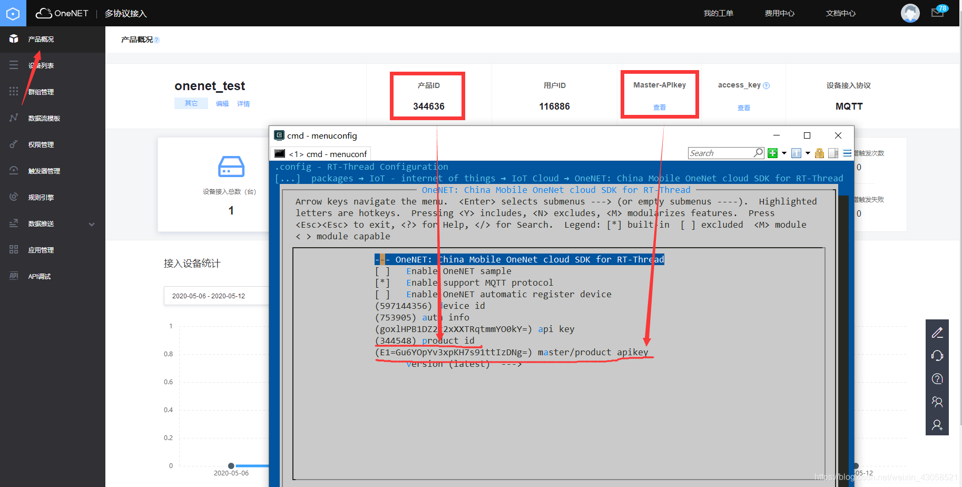This screenshot has height=487, width=962.
Task: Click the OneNET hexagon home icon
Action: (13, 13)
